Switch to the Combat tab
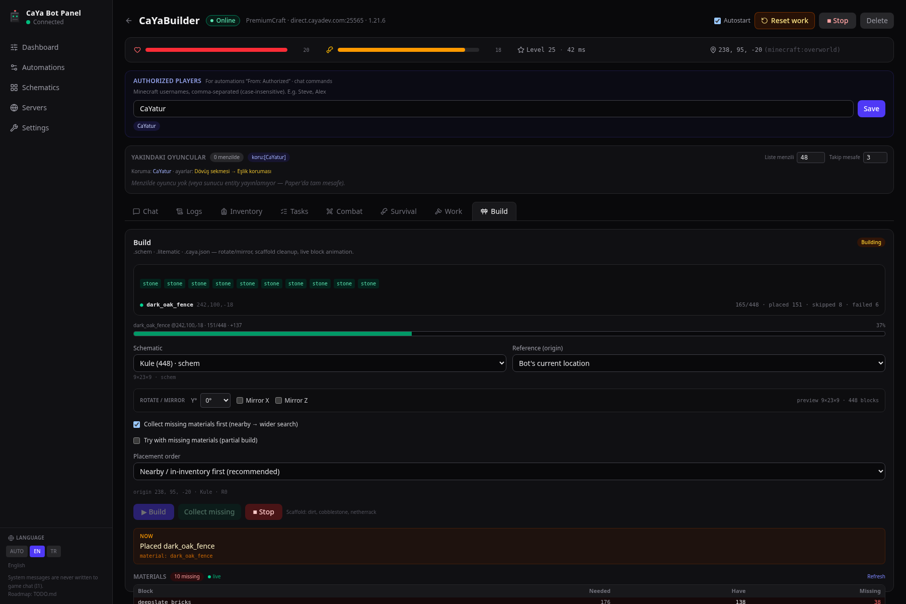The height and width of the screenshot is (604, 906). [x=344, y=211]
